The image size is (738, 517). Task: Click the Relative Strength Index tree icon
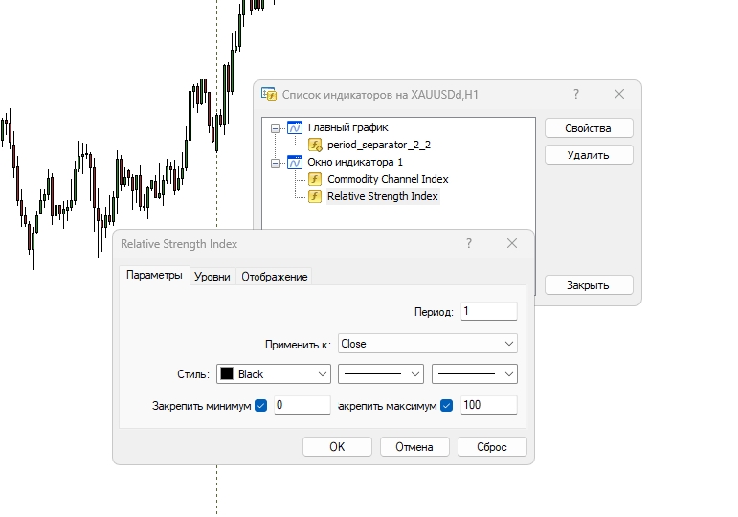click(315, 196)
